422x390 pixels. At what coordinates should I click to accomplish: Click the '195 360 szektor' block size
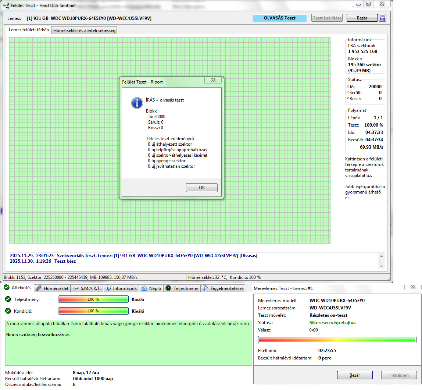point(365,65)
